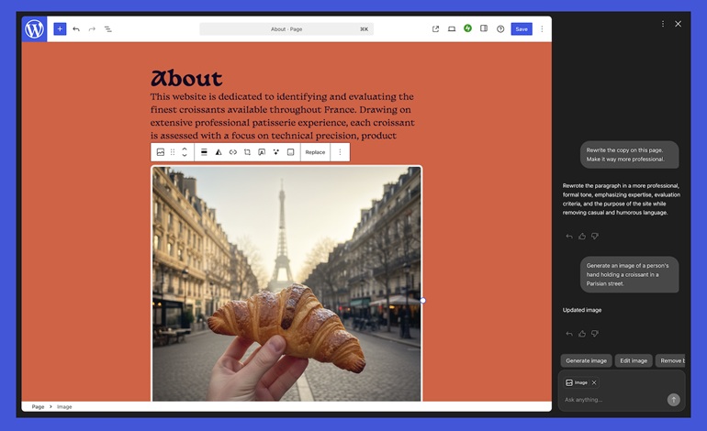Image resolution: width=707 pixels, height=431 pixels.
Task: Click the drag handle in the image block toolbar
Action: point(173,152)
